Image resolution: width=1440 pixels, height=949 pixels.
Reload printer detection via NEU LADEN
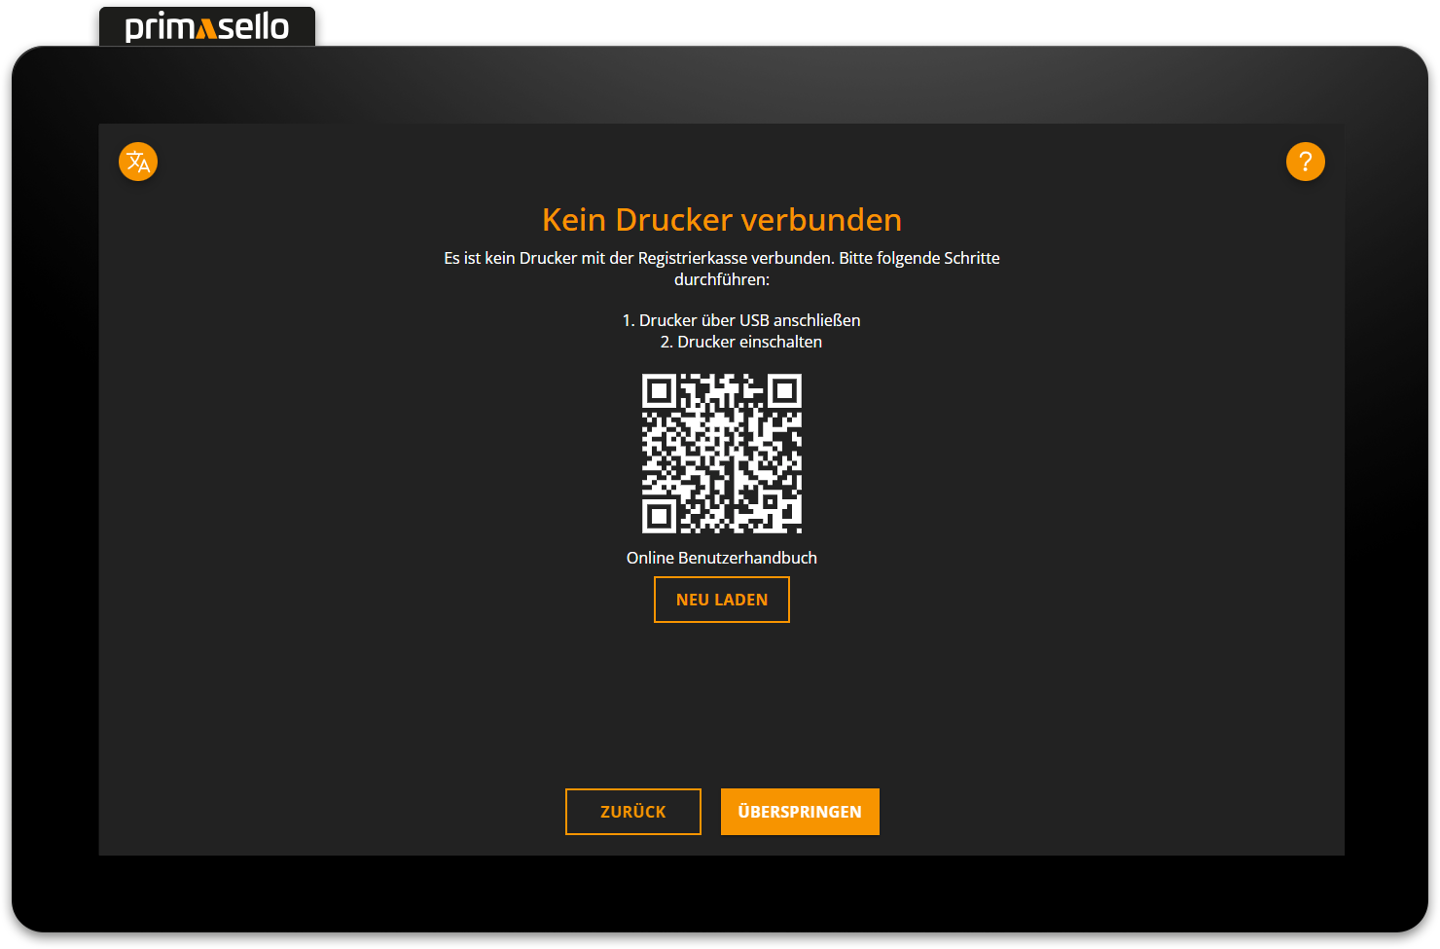point(722,600)
